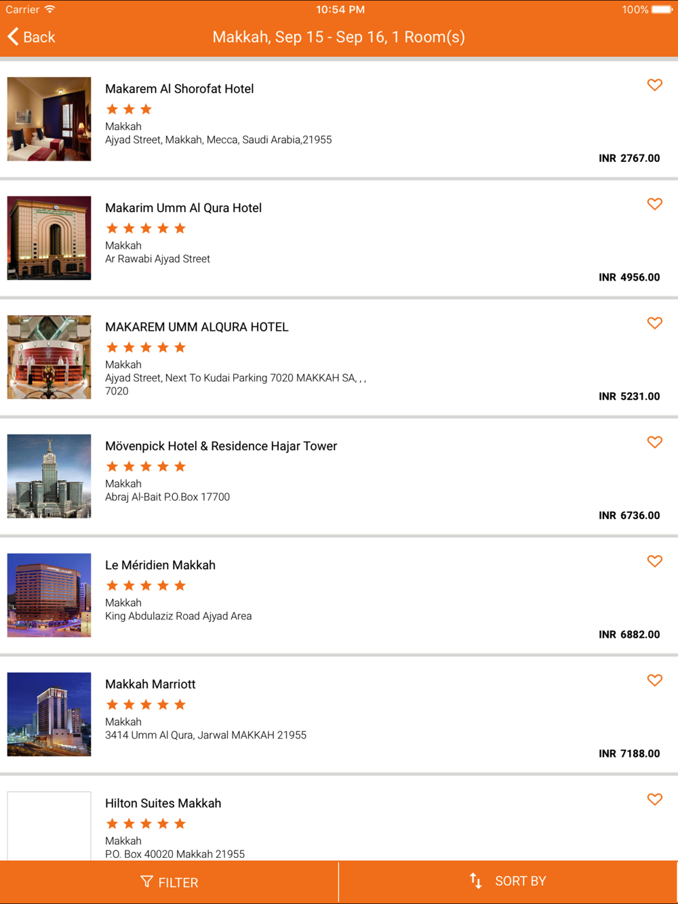Tap the Back arrow icon
Viewport: 678px width, 904px height.
(x=14, y=37)
